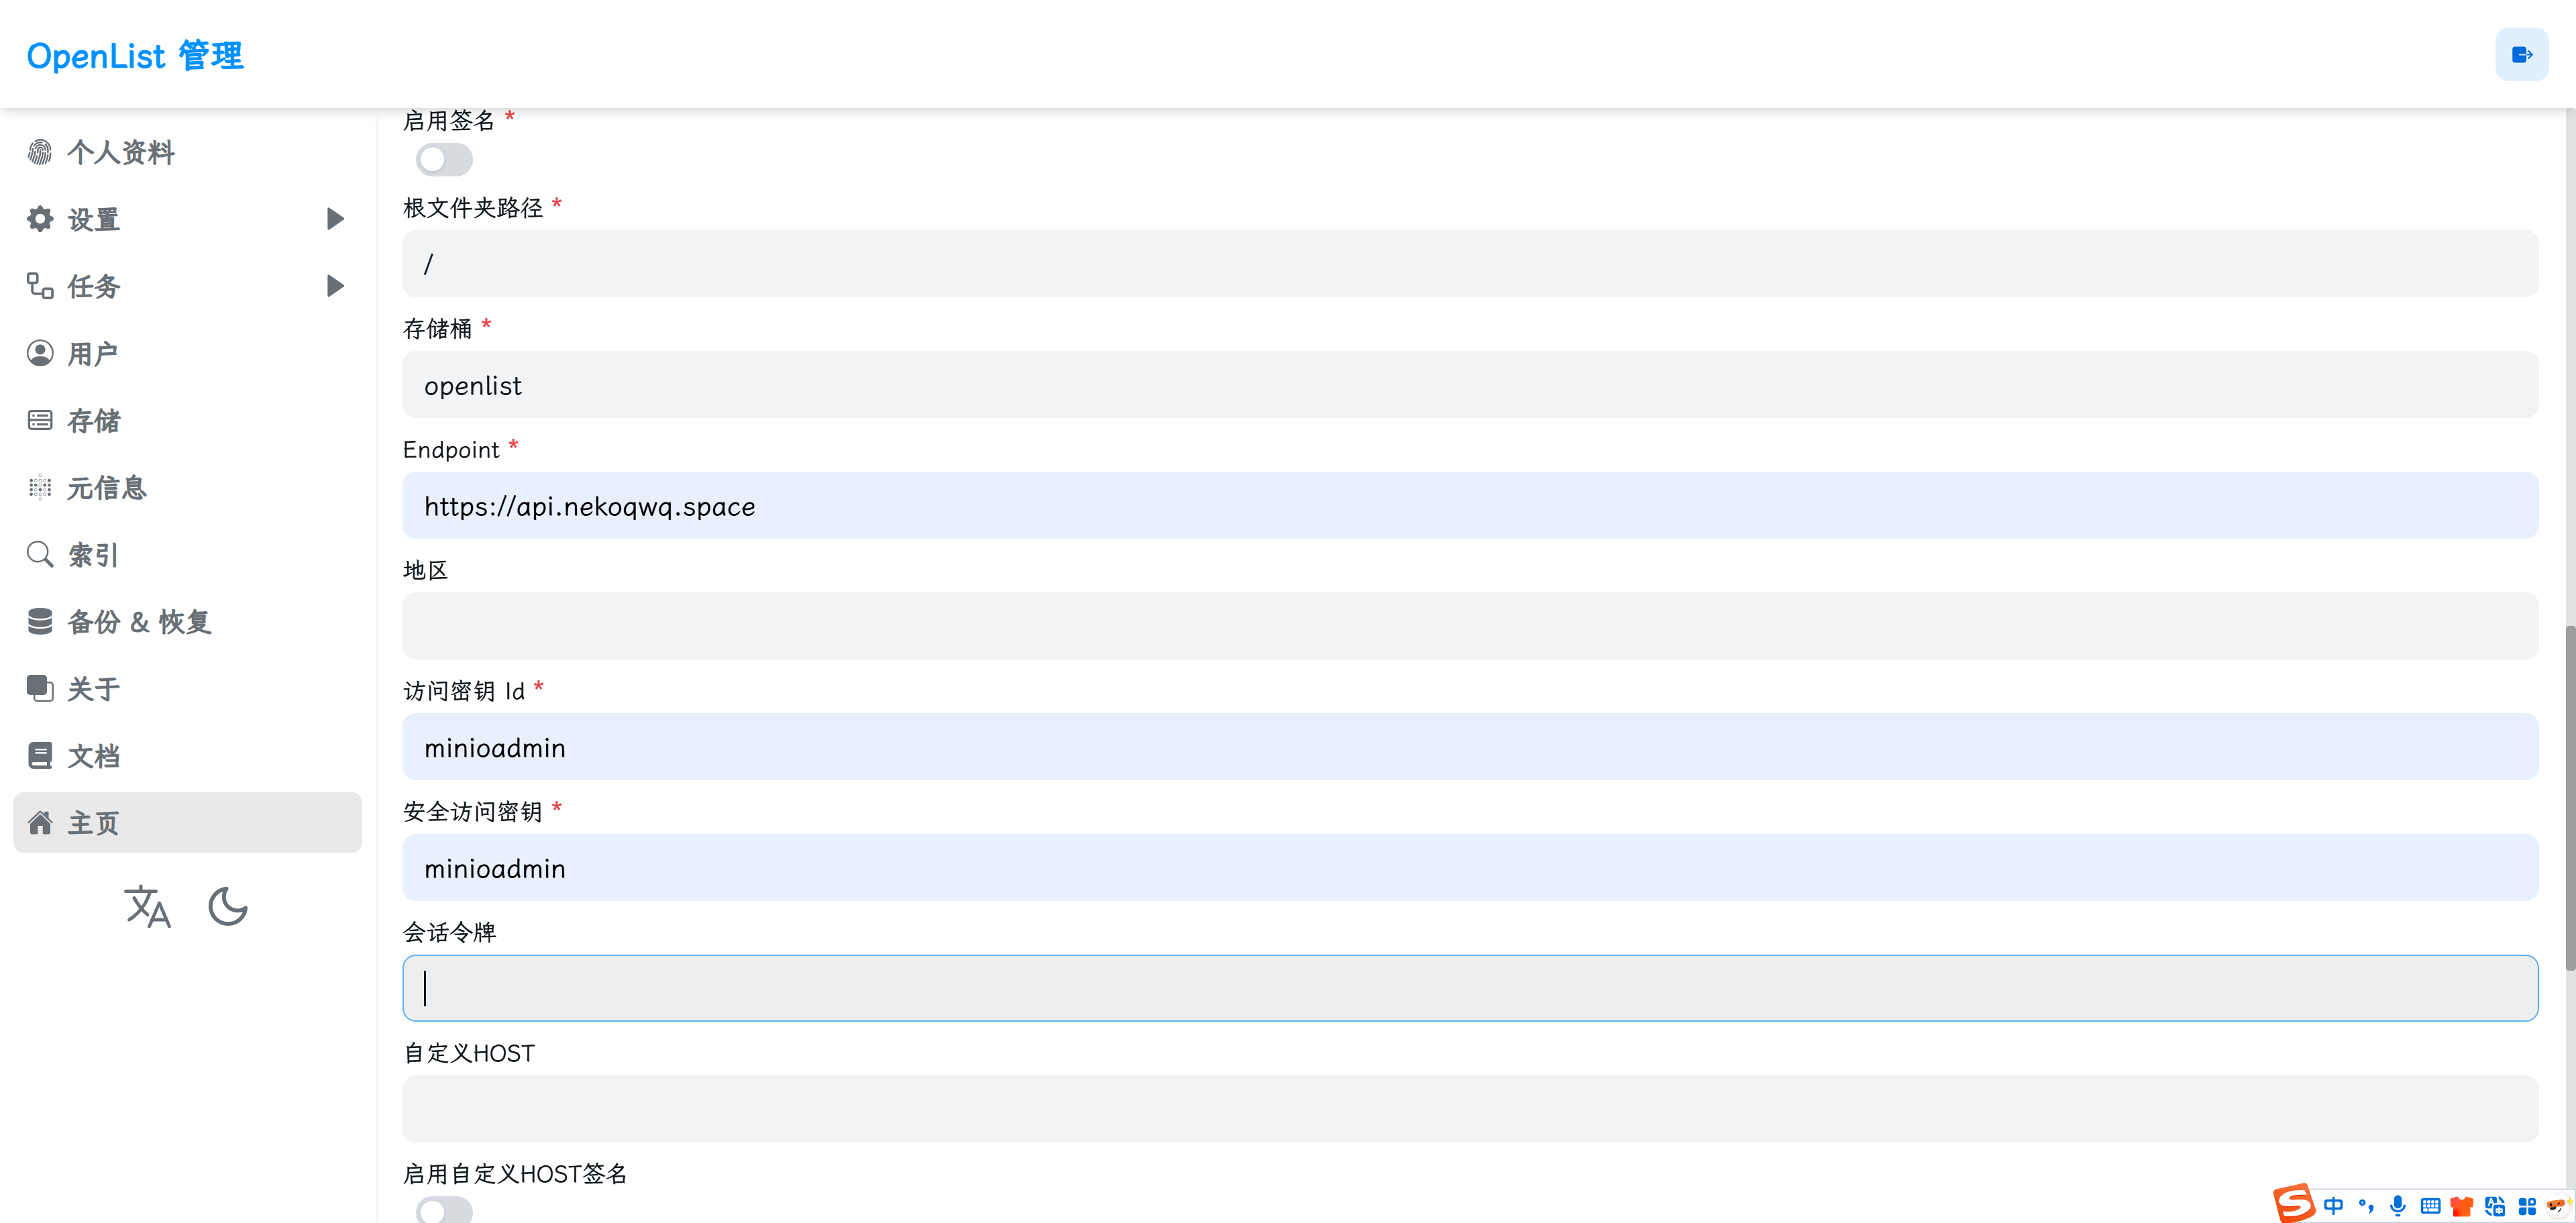Click the user avatar icon beside 用户
This screenshot has height=1223, width=2576.
pyautogui.click(x=40, y=353)
